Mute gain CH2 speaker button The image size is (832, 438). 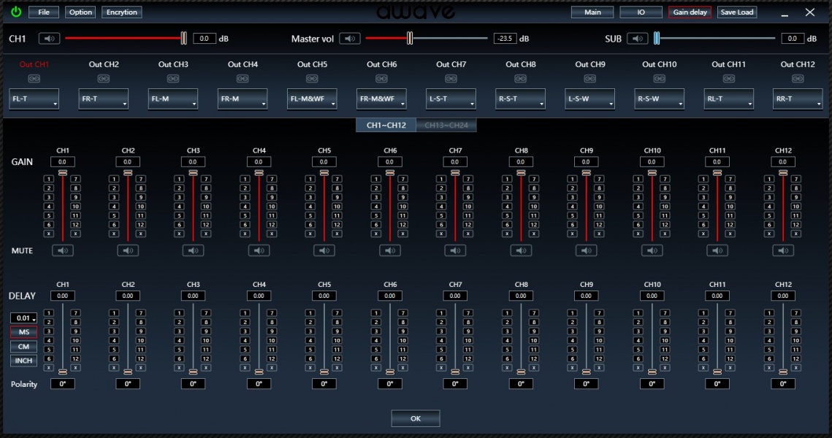pos(128,250)
